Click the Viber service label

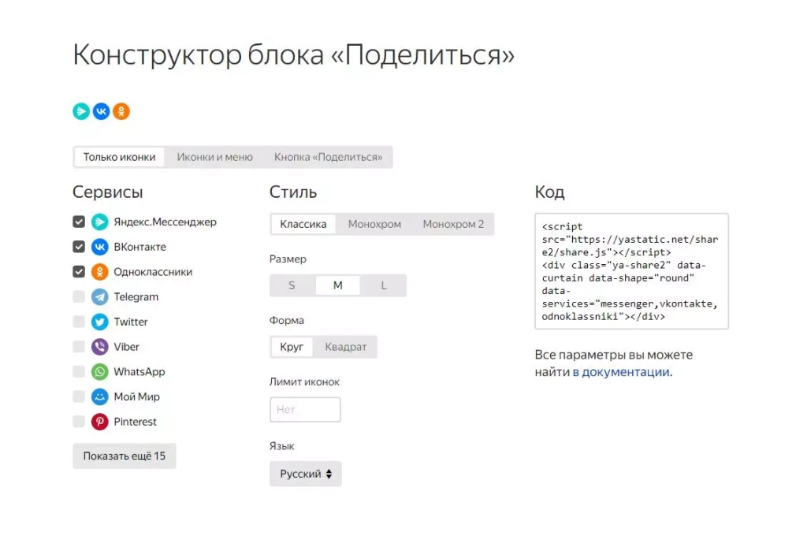coord(127,347)
